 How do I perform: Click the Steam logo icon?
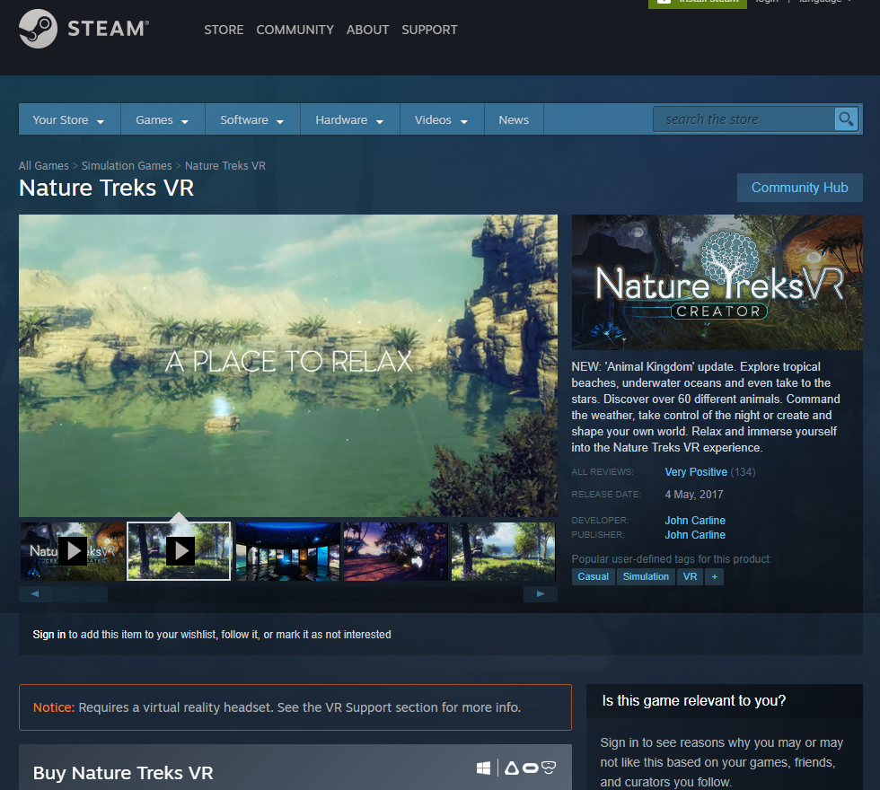tap(38, 29)
